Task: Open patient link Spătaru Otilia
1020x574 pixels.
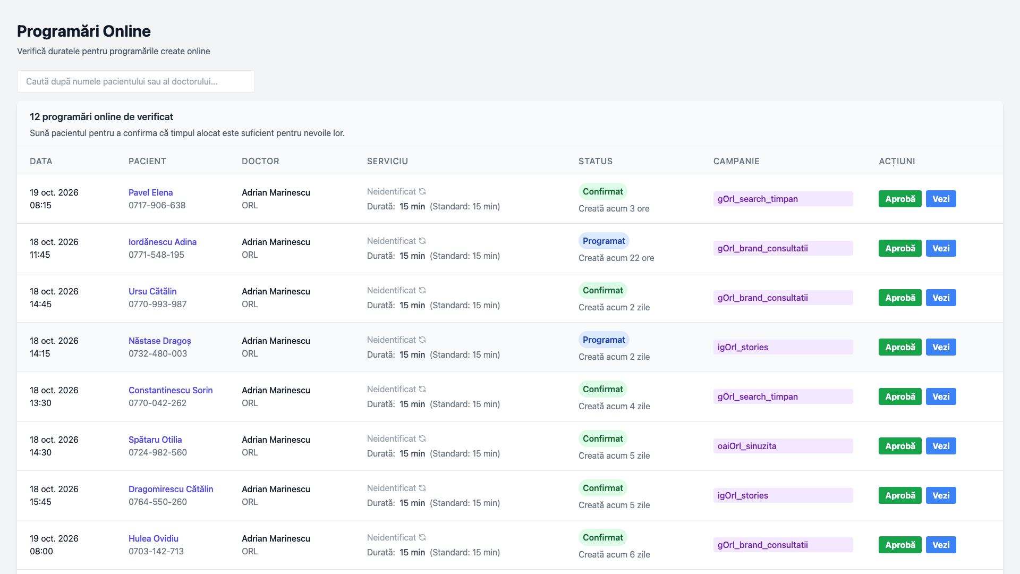Action: point(155,440)
